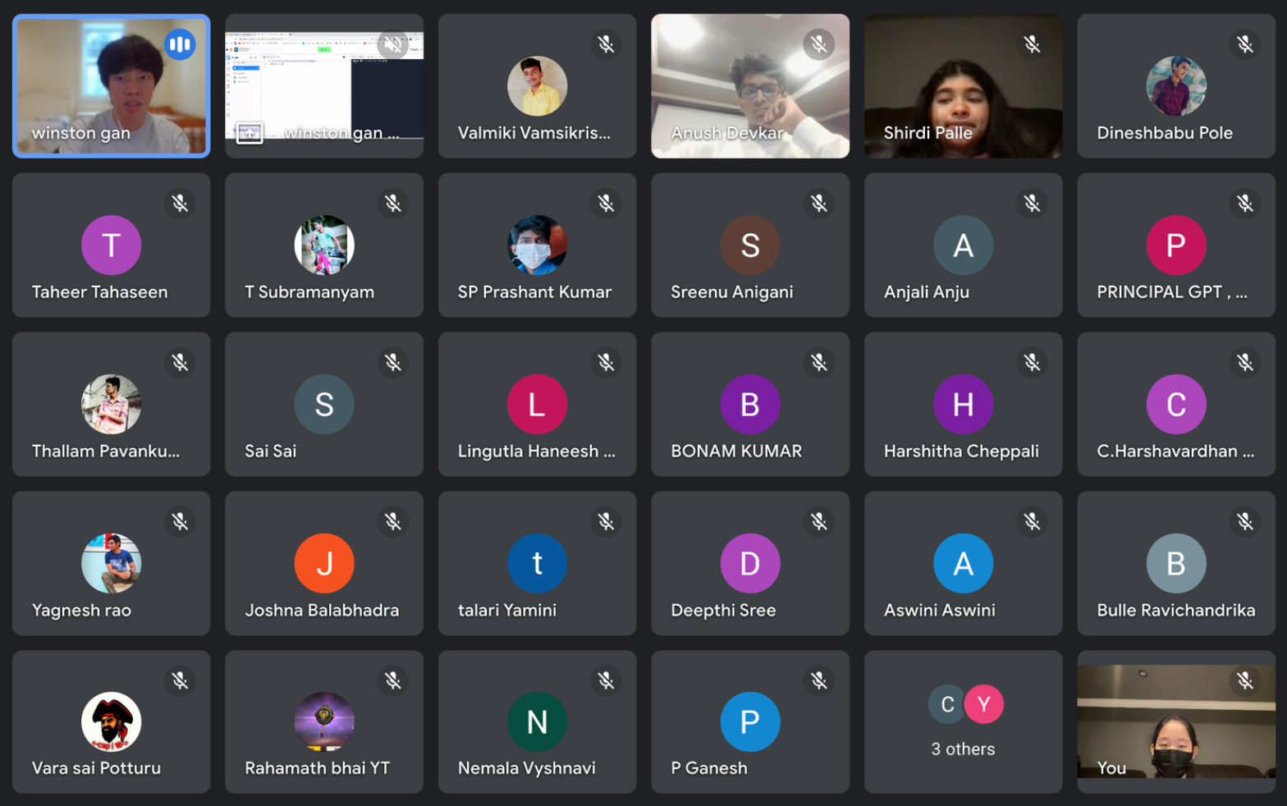Click talari Yamini's blue t avatar
The image size is (1287, 806).
pos(537,564)
